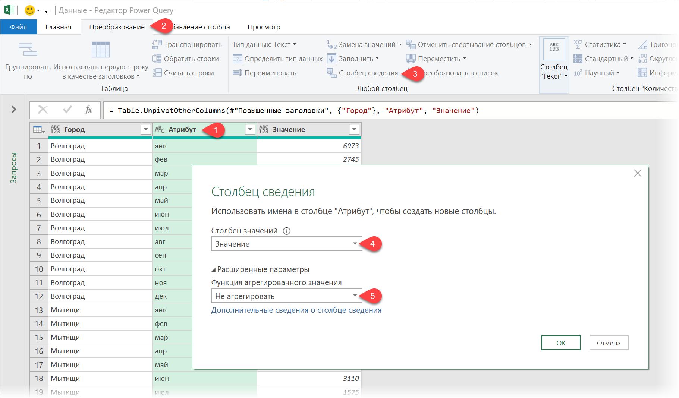Switch to the Главная tab
Viewport: 679px width, 398px height.
pyautogui.click(x=59, y=27)
